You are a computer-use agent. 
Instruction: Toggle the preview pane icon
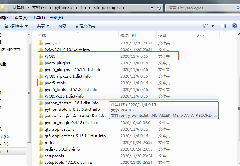pyautogui.click(x=223, y=26)
